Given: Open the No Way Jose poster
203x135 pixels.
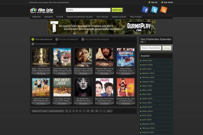Looking at the screenshot, I should tap(62, 87).
